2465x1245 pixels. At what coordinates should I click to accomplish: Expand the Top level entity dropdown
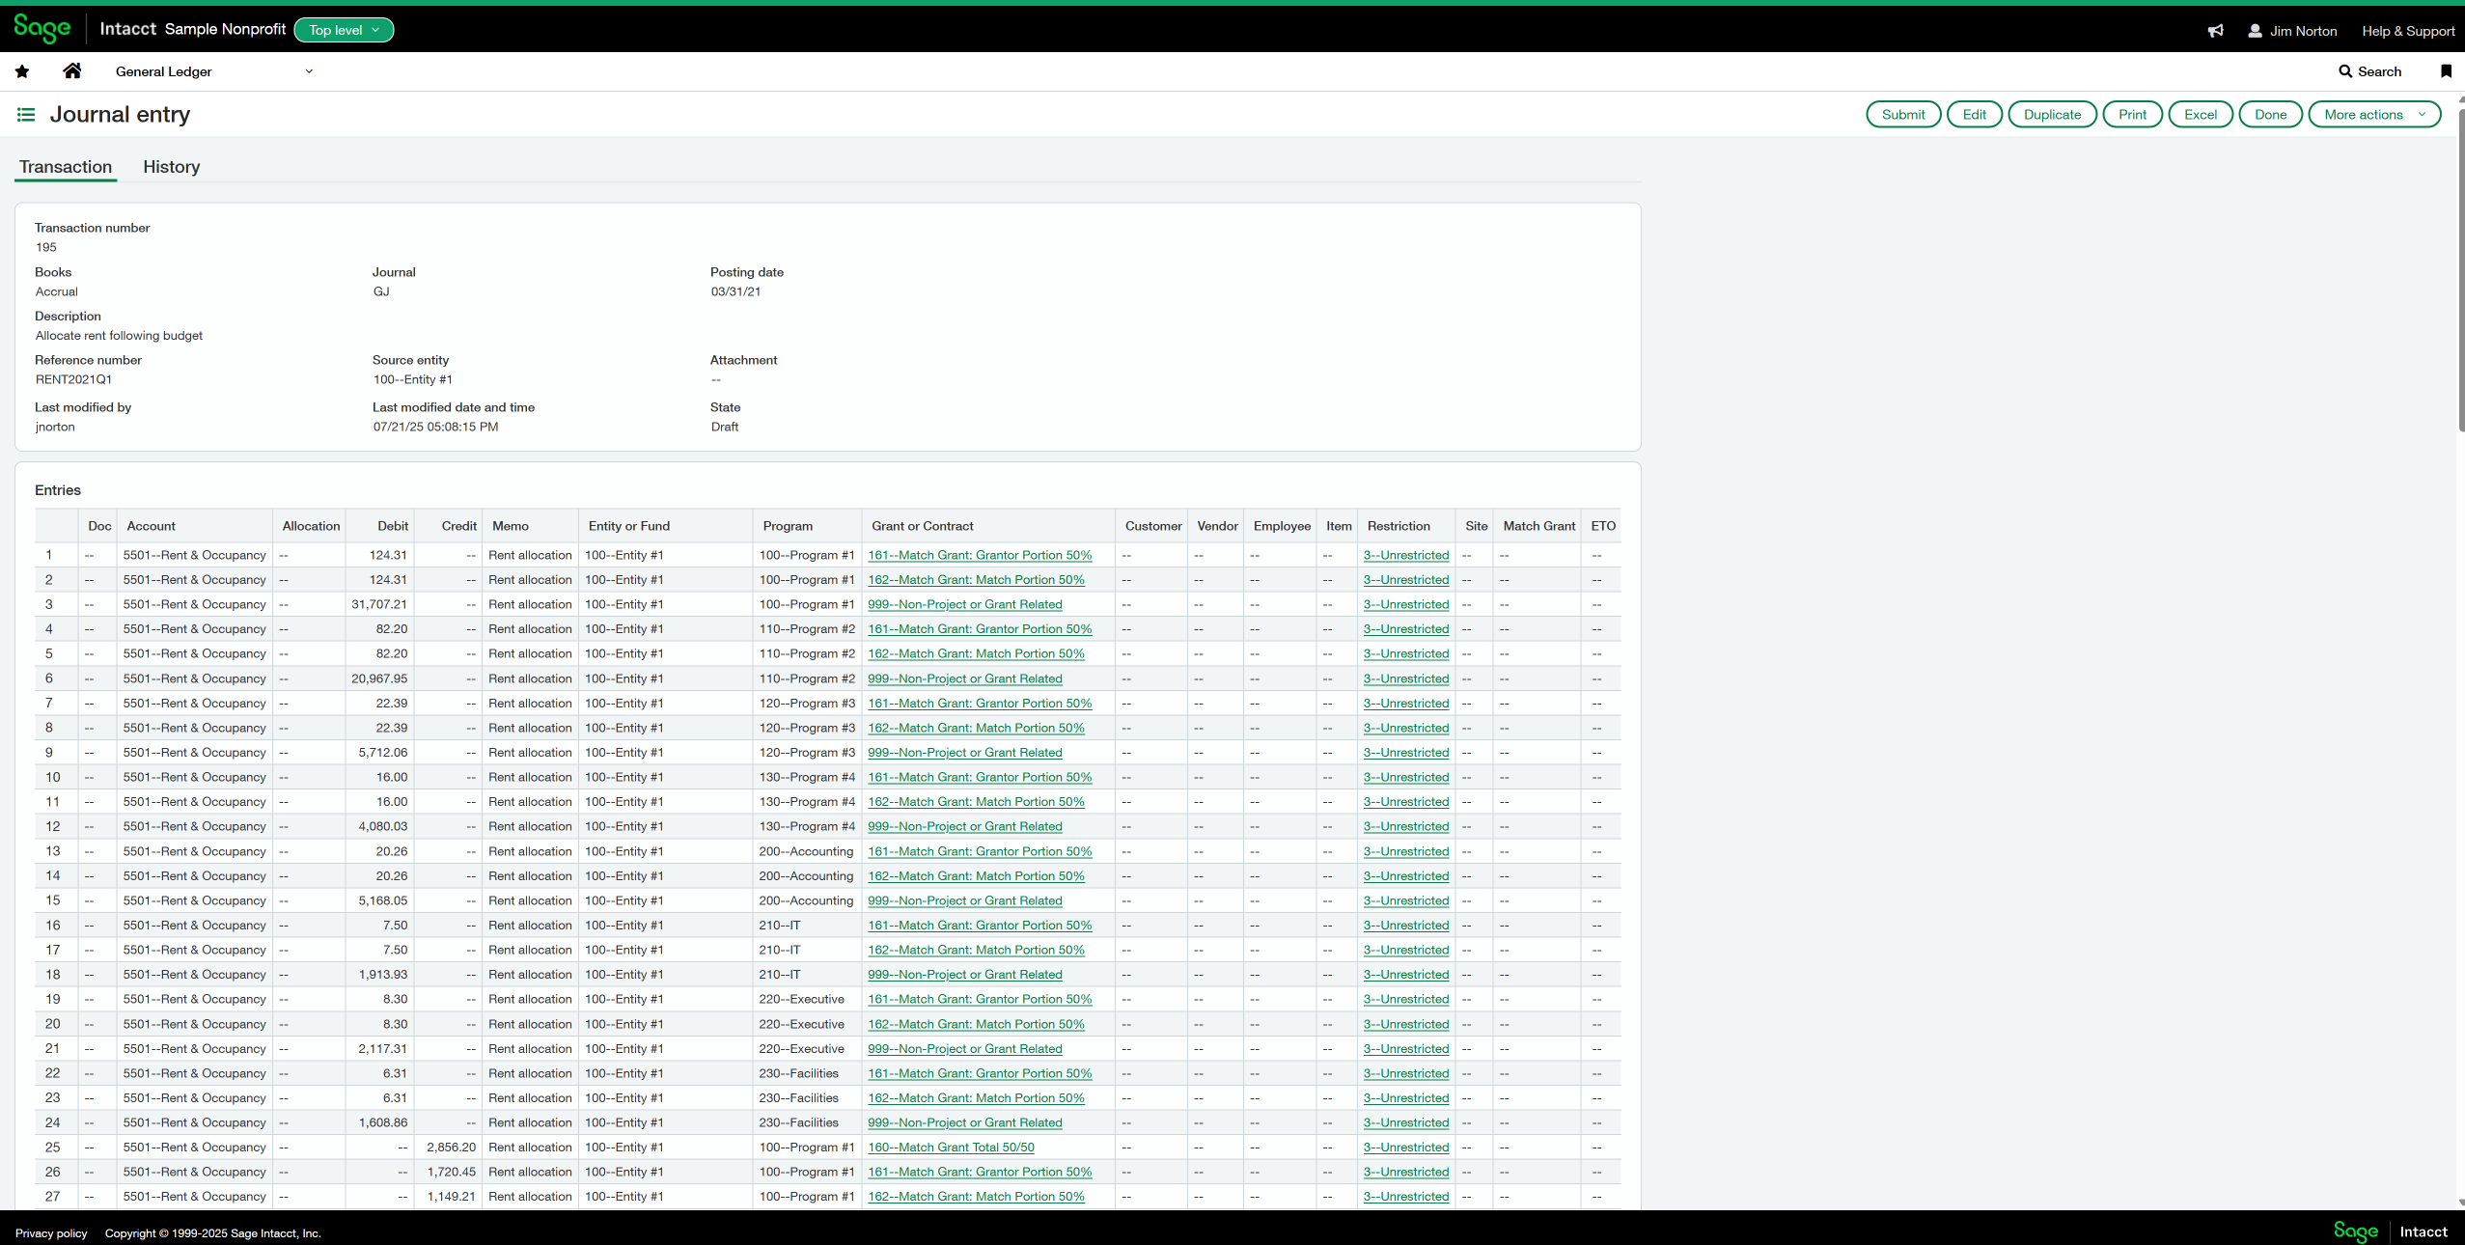coord(344,30)
